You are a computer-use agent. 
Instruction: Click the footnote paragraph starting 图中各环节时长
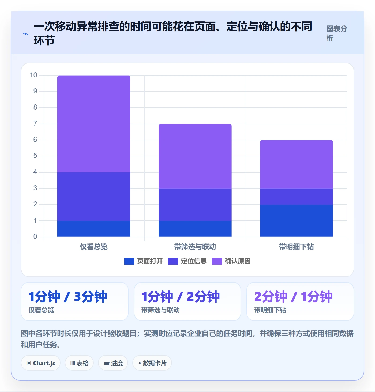click(187, 339)
